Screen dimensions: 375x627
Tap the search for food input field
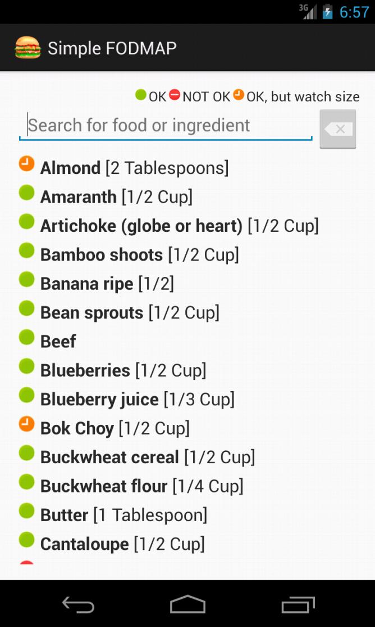(165, 125)
